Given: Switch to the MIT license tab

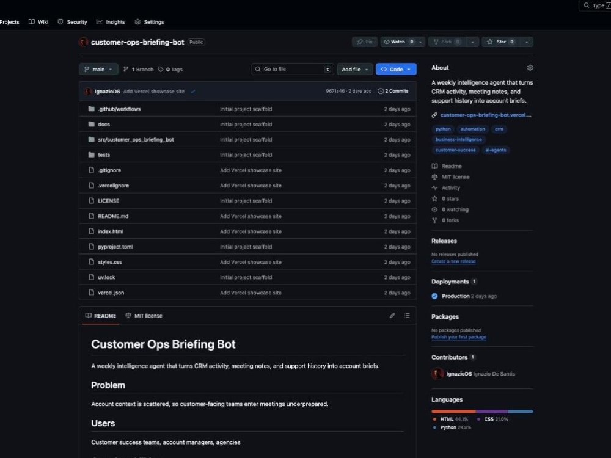Looking at the screenshot, I should [144, 316].
